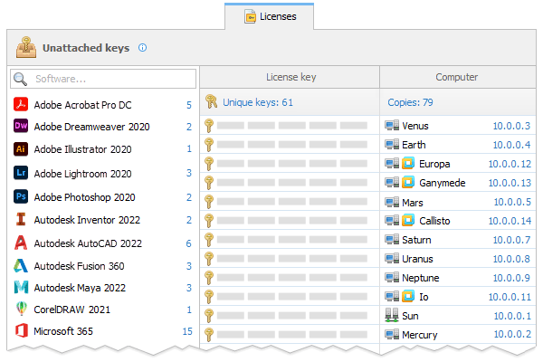Viewport: 543px width, 362px height.
Task: Focus the Software search field
Action: tap(103, 79)
